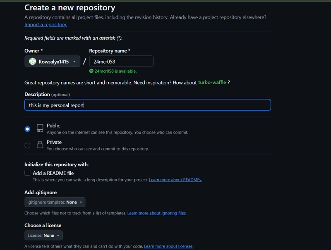Open the Owner Kowsalya1415 dropdown
Image resolution: width=331 pixels, height=250 pixels.
[53, 61]
